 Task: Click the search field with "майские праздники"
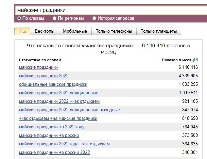click(109, 10)
